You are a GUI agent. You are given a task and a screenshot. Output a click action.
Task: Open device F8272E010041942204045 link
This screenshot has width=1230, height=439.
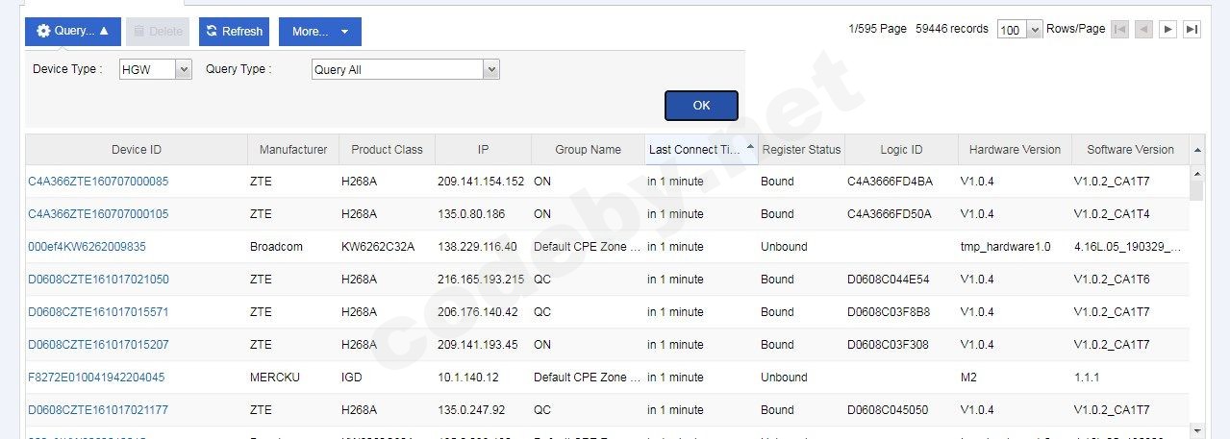[96, 378]
